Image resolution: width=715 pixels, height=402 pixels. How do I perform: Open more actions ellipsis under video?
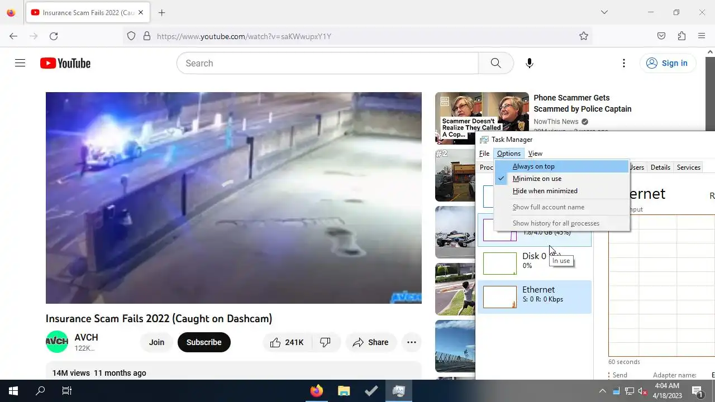412,342
